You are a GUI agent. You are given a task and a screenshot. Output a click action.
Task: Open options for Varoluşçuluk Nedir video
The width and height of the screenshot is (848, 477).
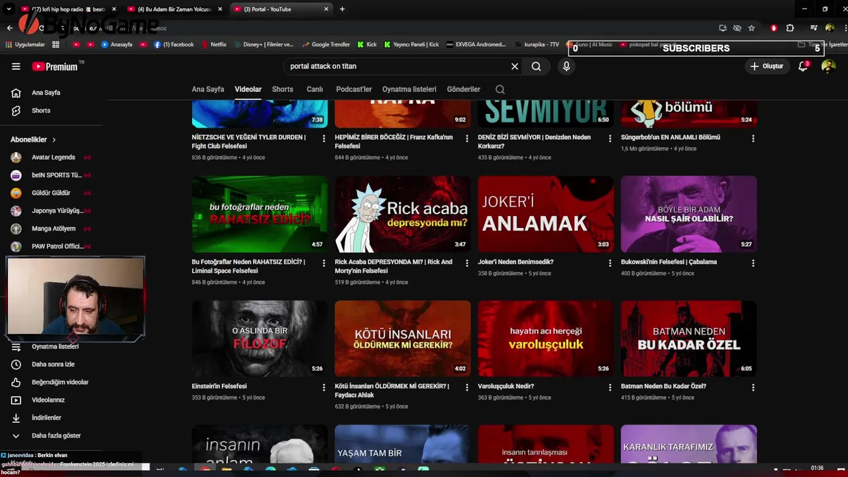point(609,388)
